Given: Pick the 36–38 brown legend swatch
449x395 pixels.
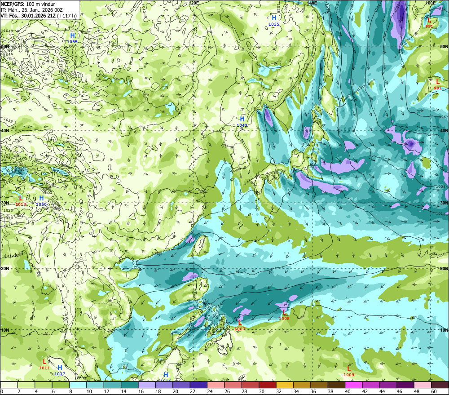Looking at the screenshot, I should [x=319, y=385].
